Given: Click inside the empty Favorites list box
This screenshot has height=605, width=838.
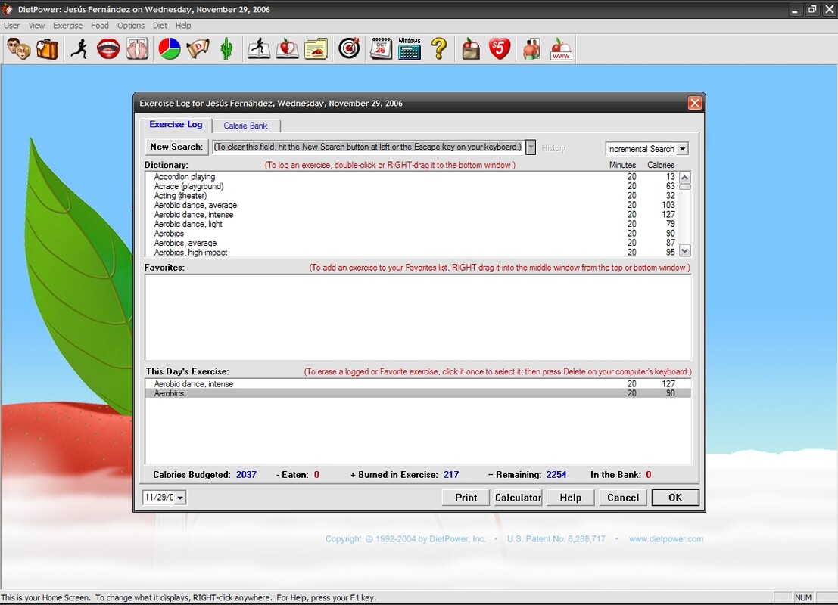Looking at the screenshot, I should (418, 318).
